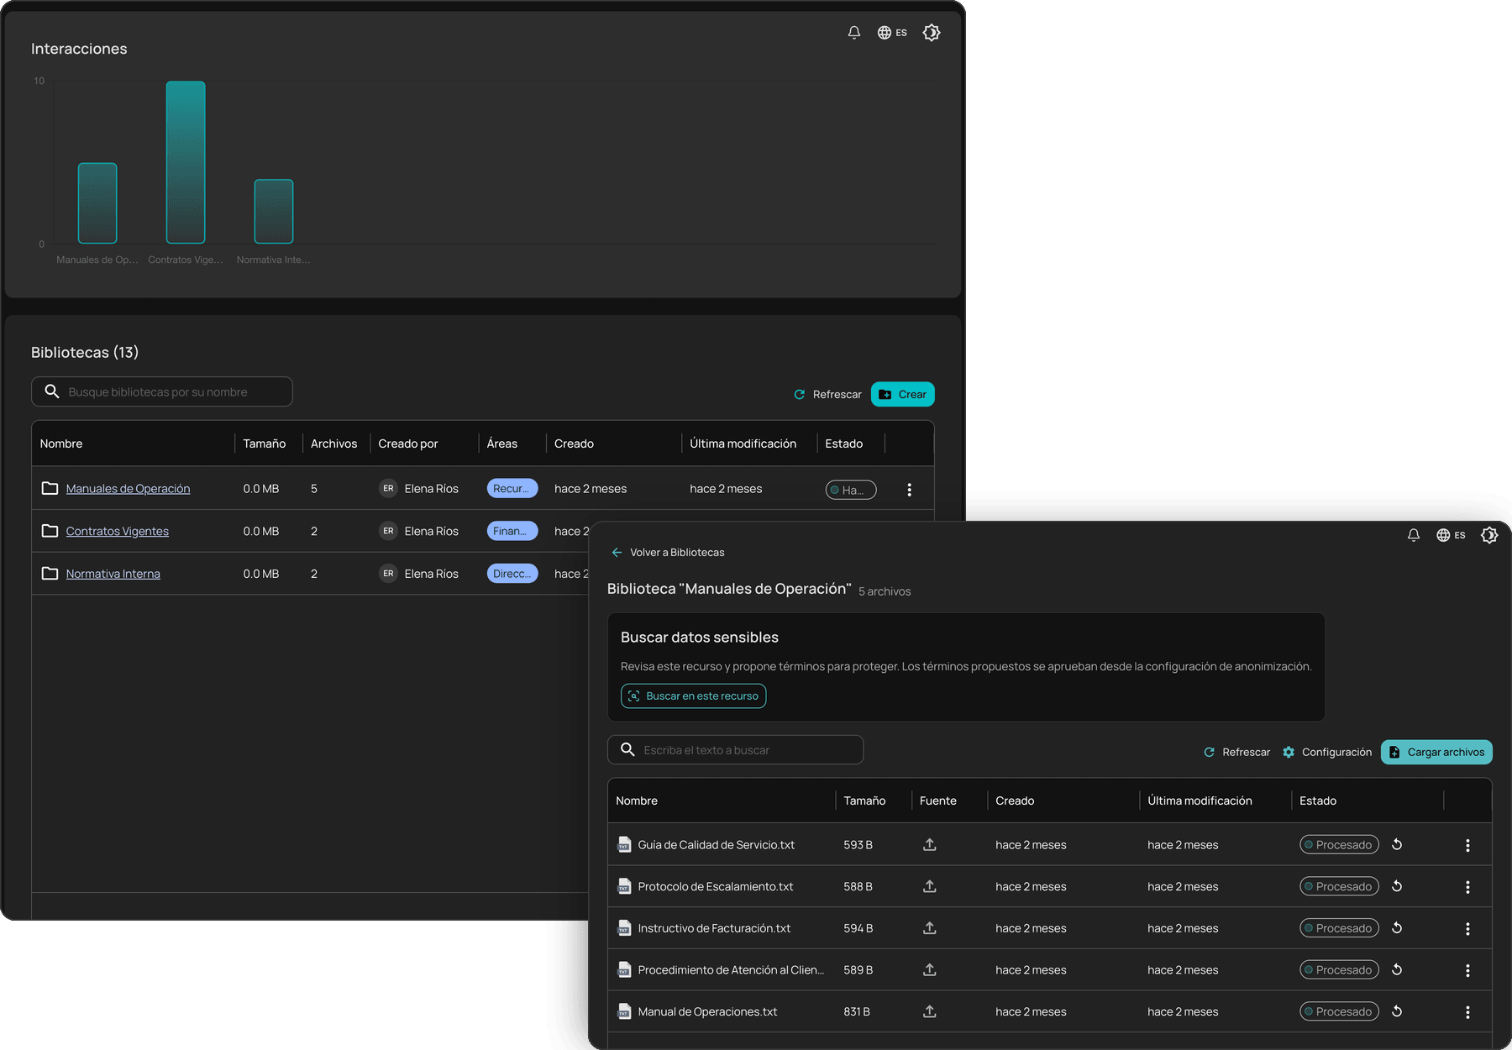Click folder icon of Manuales de Operación
Viewport: 1512px width, 1050px height.
click(50, 488)
